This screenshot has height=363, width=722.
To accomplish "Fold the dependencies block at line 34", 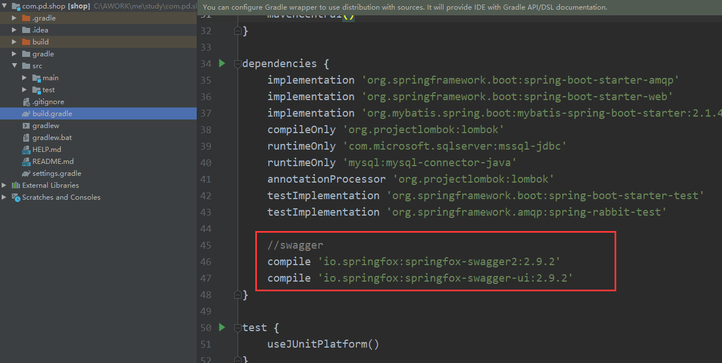I will pos(238,64).
